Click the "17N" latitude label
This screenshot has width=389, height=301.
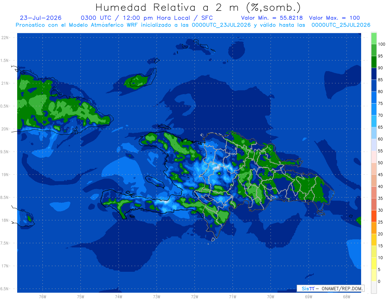coord(5,266)
